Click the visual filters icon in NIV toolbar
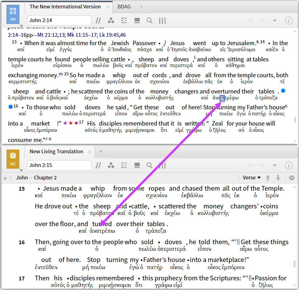This screenshot has height=290, width=299. [x=111, y=21]
